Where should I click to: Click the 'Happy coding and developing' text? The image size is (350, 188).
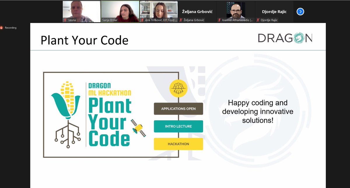[258, 111]
